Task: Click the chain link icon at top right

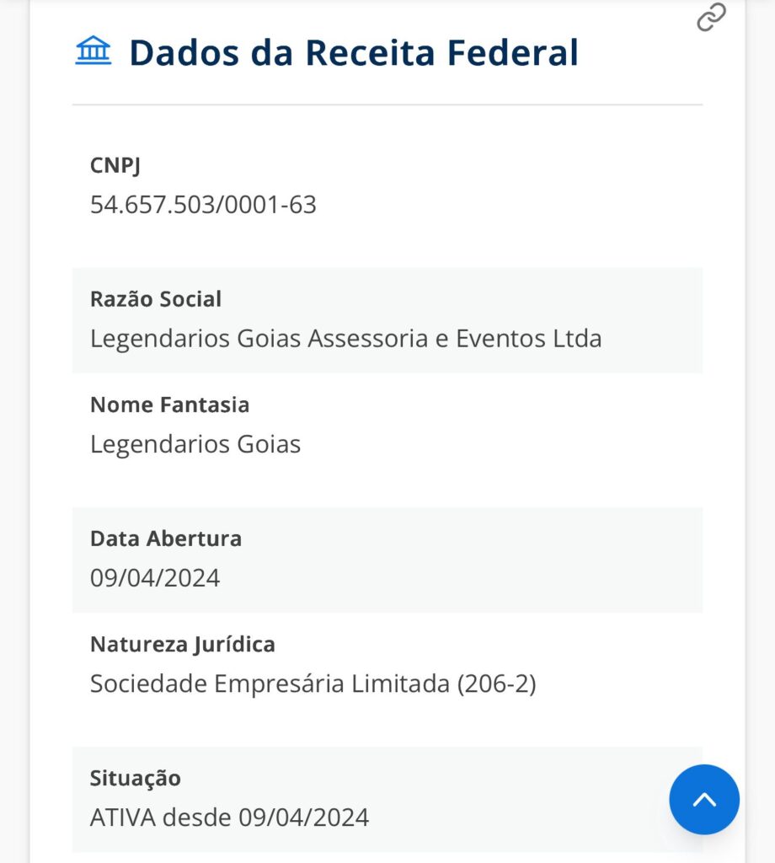Action: [x=711, y=17]
